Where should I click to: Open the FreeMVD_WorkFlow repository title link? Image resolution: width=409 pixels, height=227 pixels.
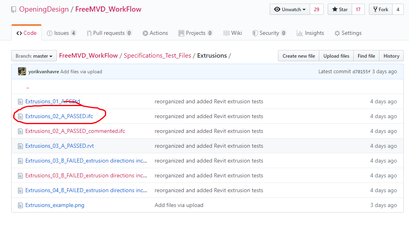(108, 9)
